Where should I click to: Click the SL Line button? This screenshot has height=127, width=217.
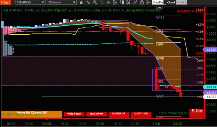197,113
